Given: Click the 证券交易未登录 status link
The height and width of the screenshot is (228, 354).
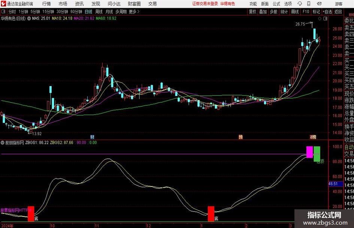Looking at the screenshot, I should (205, 4).
